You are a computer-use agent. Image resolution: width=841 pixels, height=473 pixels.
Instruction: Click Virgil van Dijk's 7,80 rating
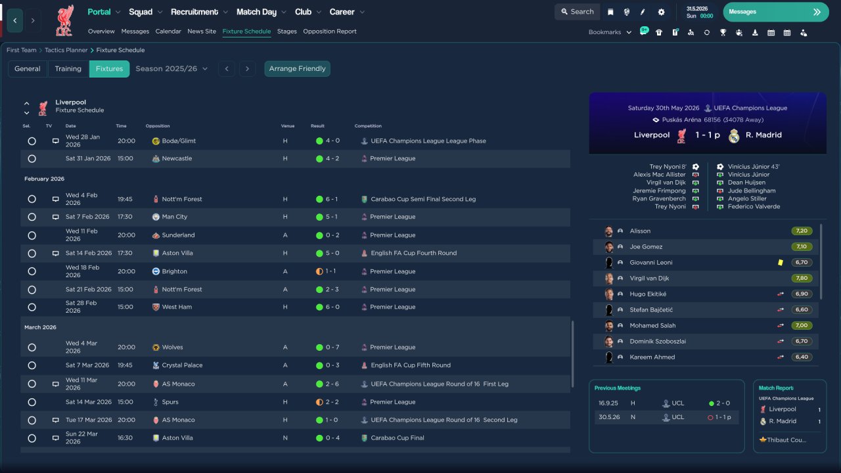coord(802,278)
